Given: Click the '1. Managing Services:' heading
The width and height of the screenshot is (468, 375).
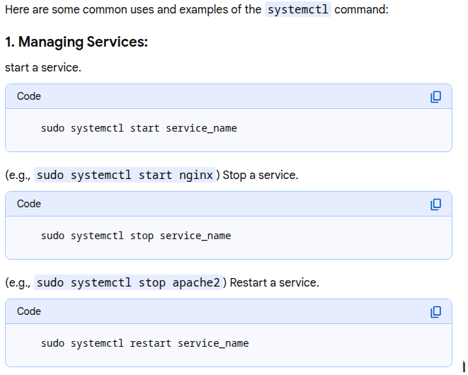Looking at the screenshot, I should coord(76,42).
